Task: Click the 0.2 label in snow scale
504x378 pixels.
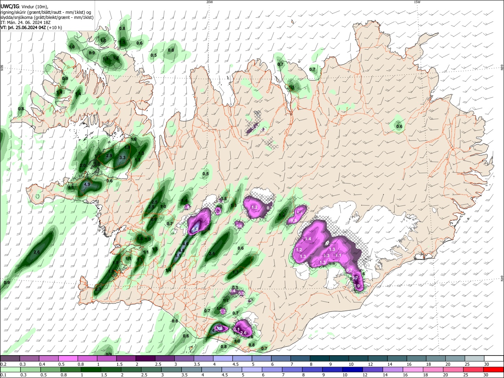Action: coord(4,364)
